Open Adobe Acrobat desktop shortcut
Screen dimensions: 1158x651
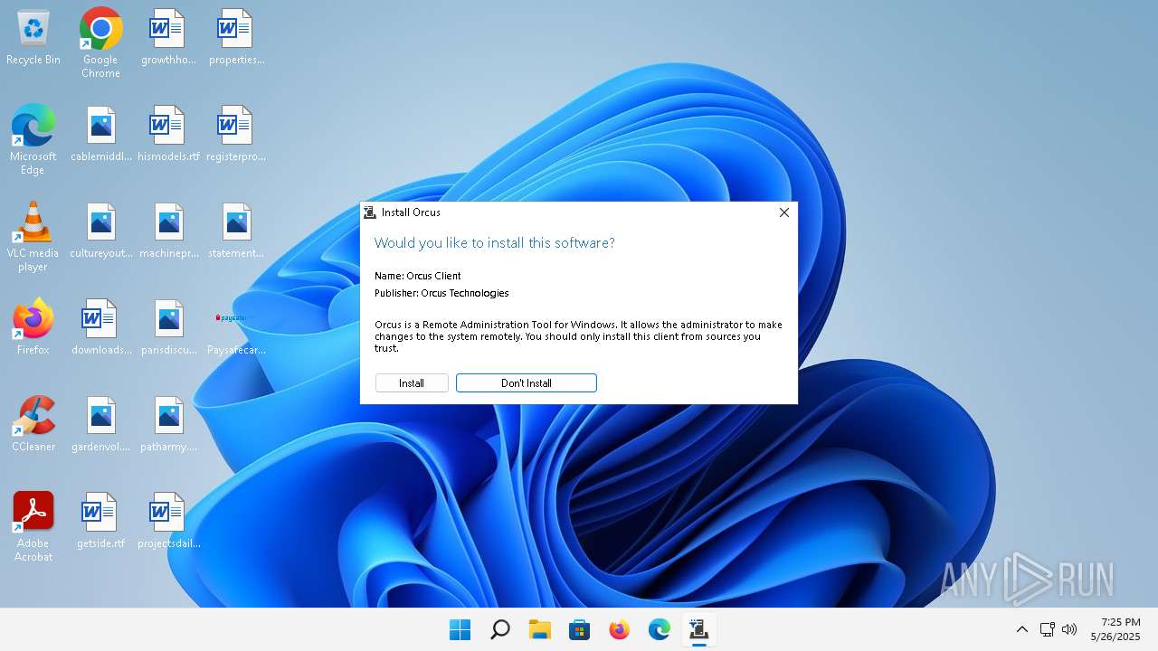coord(33,526)
